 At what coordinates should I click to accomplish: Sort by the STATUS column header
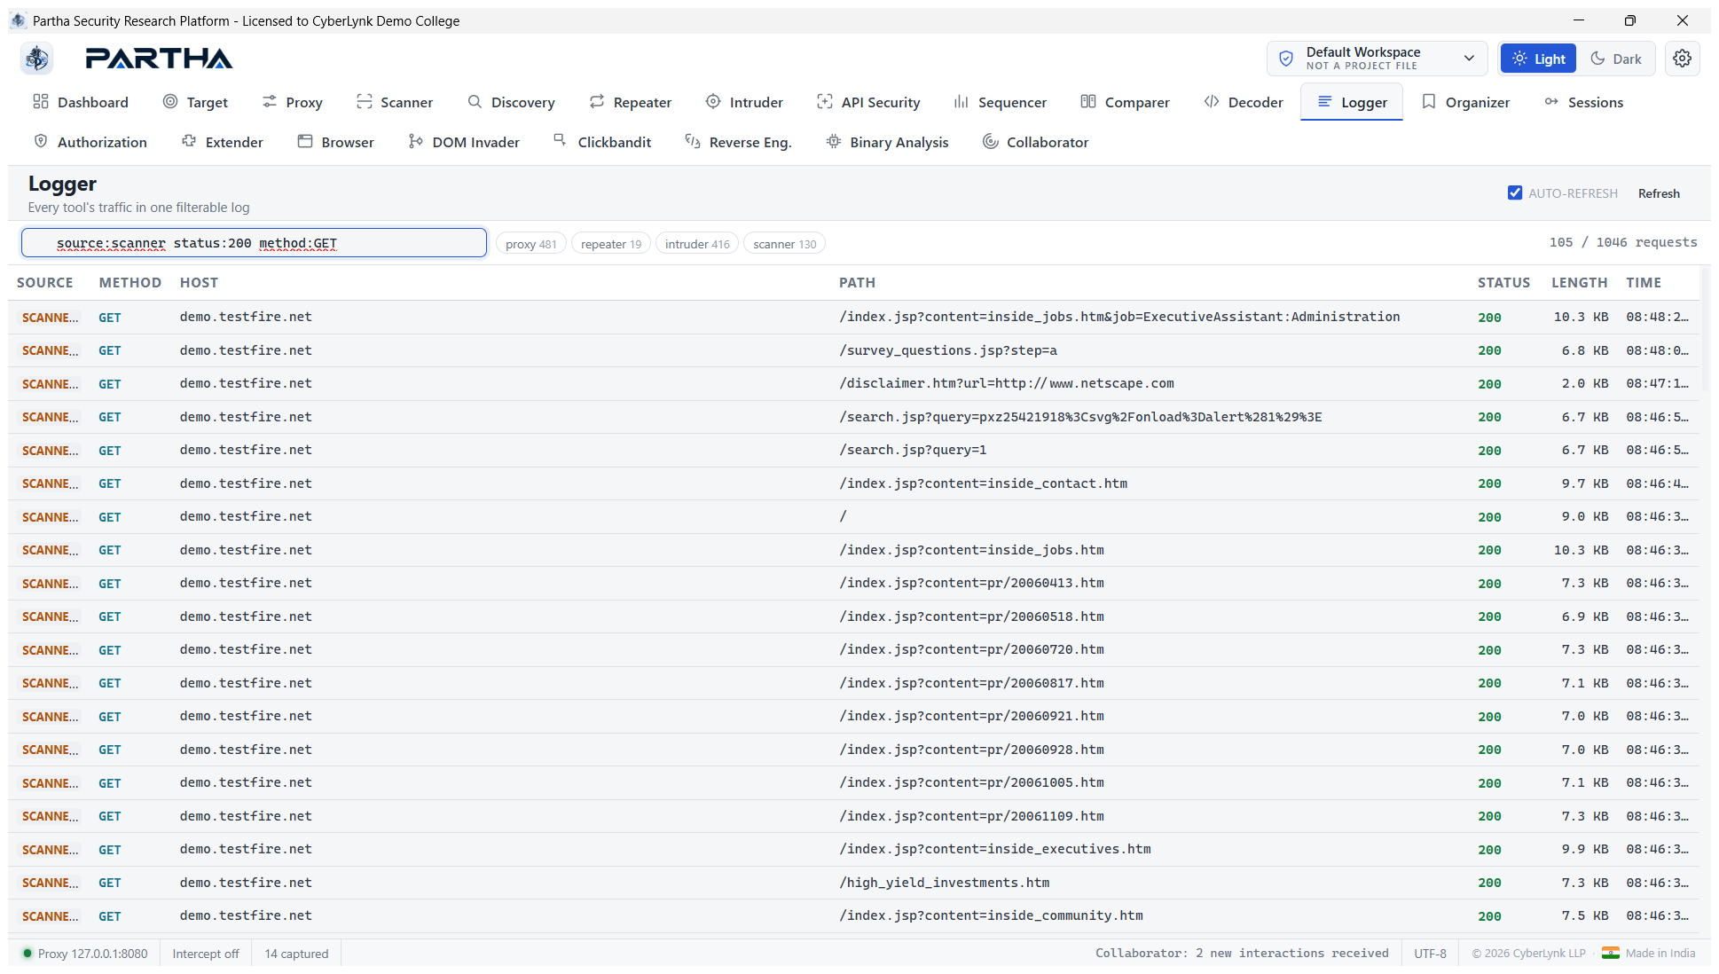coord(1503,283)
